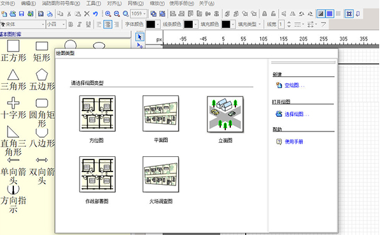The width and height of the screenshot is (383, 235).
Task: Open the 宋体 font name dropdown
Action: [23, 24]
